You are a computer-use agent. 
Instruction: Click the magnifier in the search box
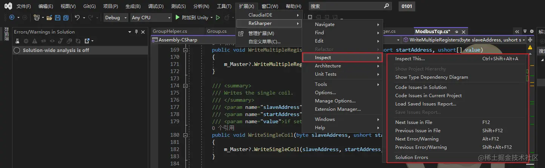[386, 6]
